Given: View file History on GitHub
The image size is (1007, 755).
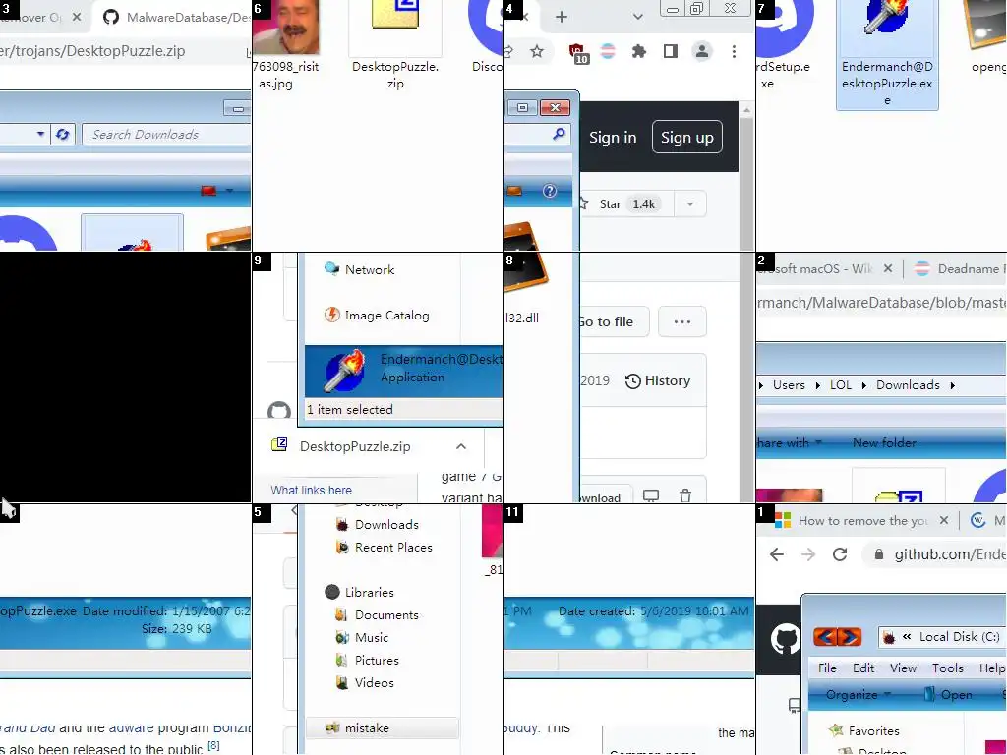Looking at the screenshot, I should pos(658,380).
